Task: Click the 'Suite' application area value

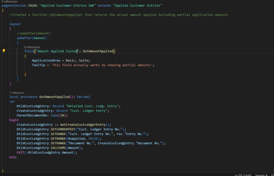Action: [x=84, y=60]
